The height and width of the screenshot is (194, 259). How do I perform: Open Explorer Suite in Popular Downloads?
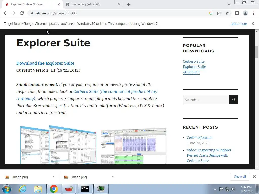pyautogui.click(x=194, y=67)
